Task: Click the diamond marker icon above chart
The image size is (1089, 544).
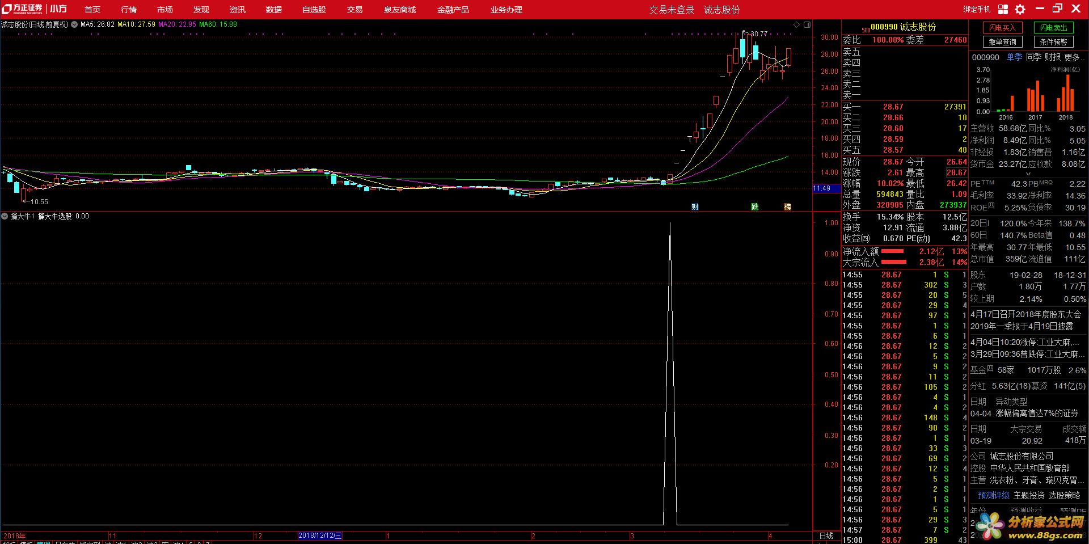Action: (x=796, y=24)
